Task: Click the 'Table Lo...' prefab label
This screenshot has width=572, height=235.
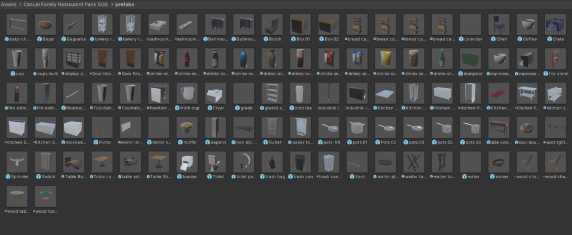Action: 104,177
